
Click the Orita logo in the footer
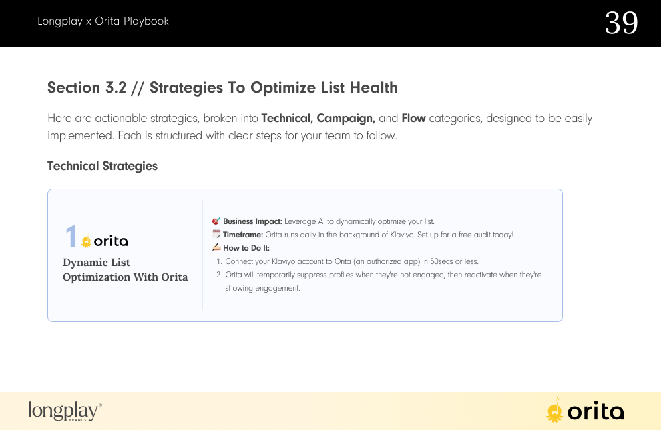[x=585, y=411]
